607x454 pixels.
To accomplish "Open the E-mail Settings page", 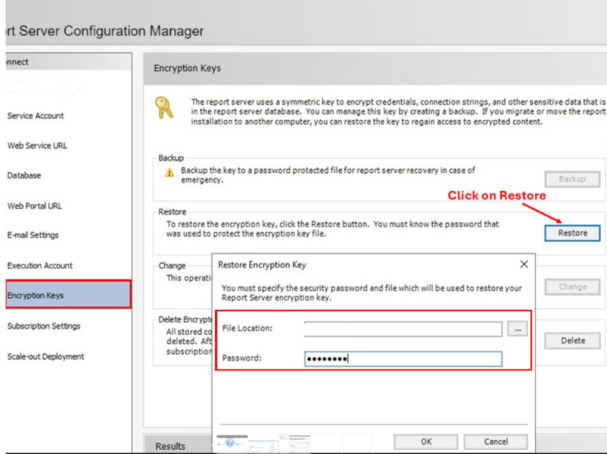I will pos(33,235).
